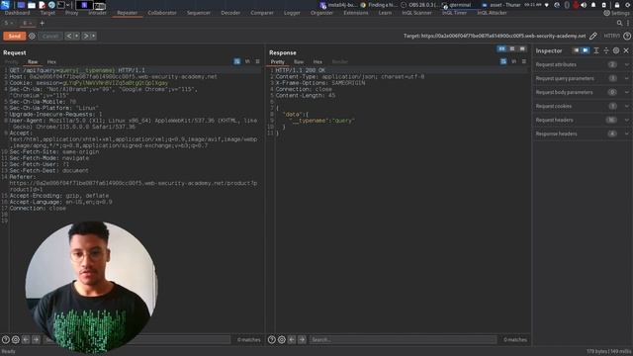Open the help icon next to HTTP/1
633x356 pixels.
coord(627,36)
